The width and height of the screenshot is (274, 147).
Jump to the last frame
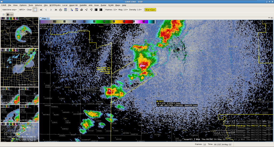[56, 10]
